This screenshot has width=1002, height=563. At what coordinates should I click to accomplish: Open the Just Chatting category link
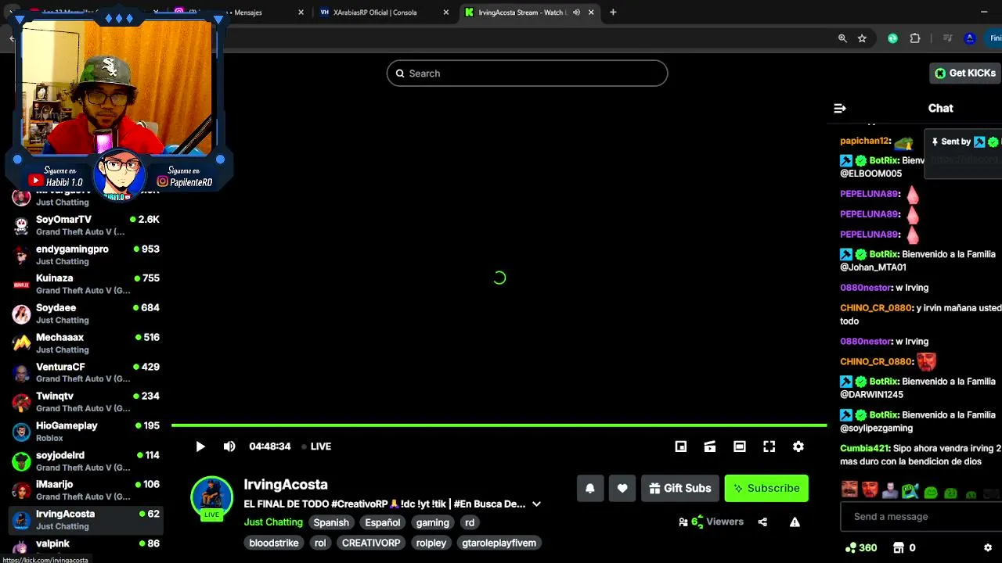[273, 522]
